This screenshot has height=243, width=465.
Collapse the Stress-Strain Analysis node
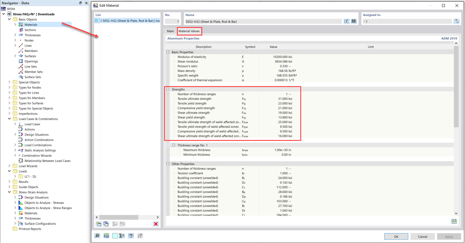pyautogui.click(x=9, y=192)
